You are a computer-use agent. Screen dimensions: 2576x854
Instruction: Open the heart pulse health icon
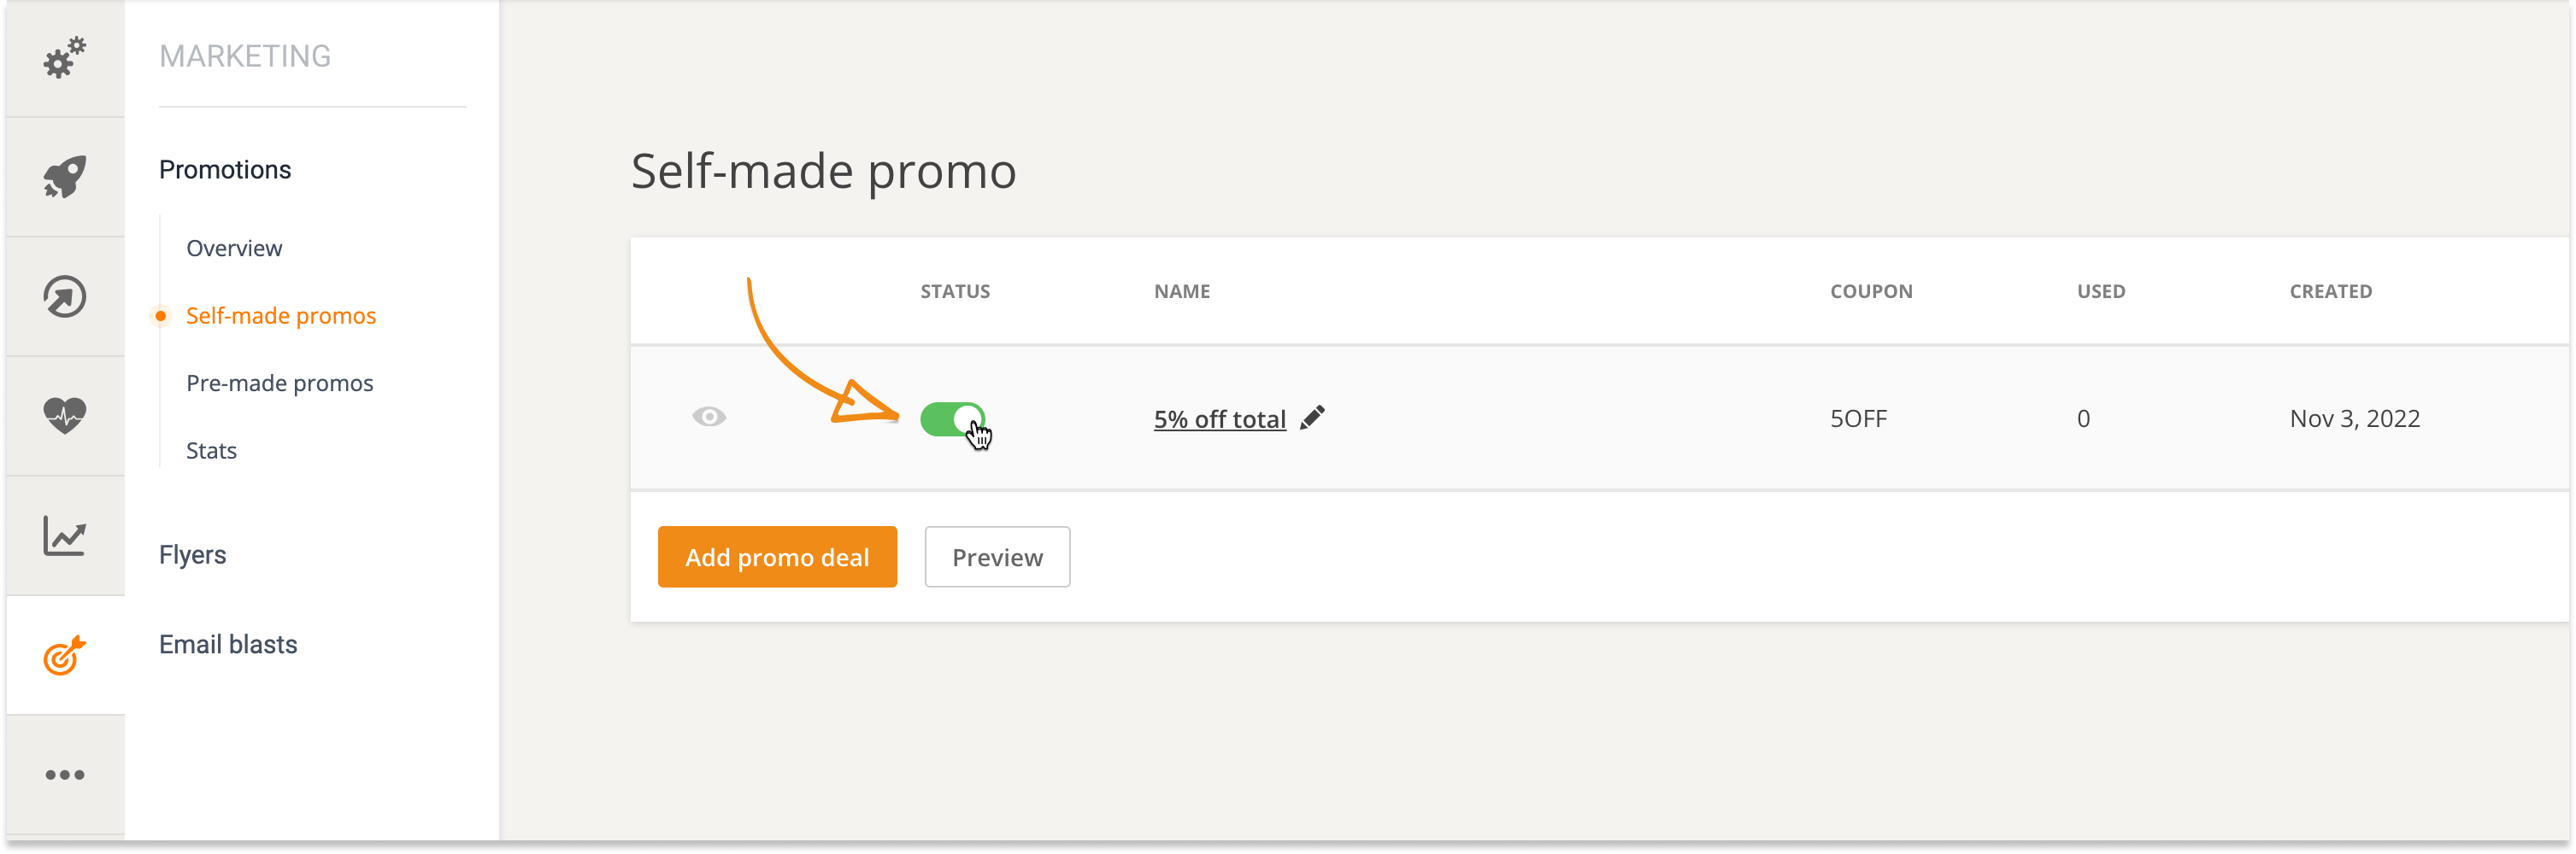click(65, 416)
